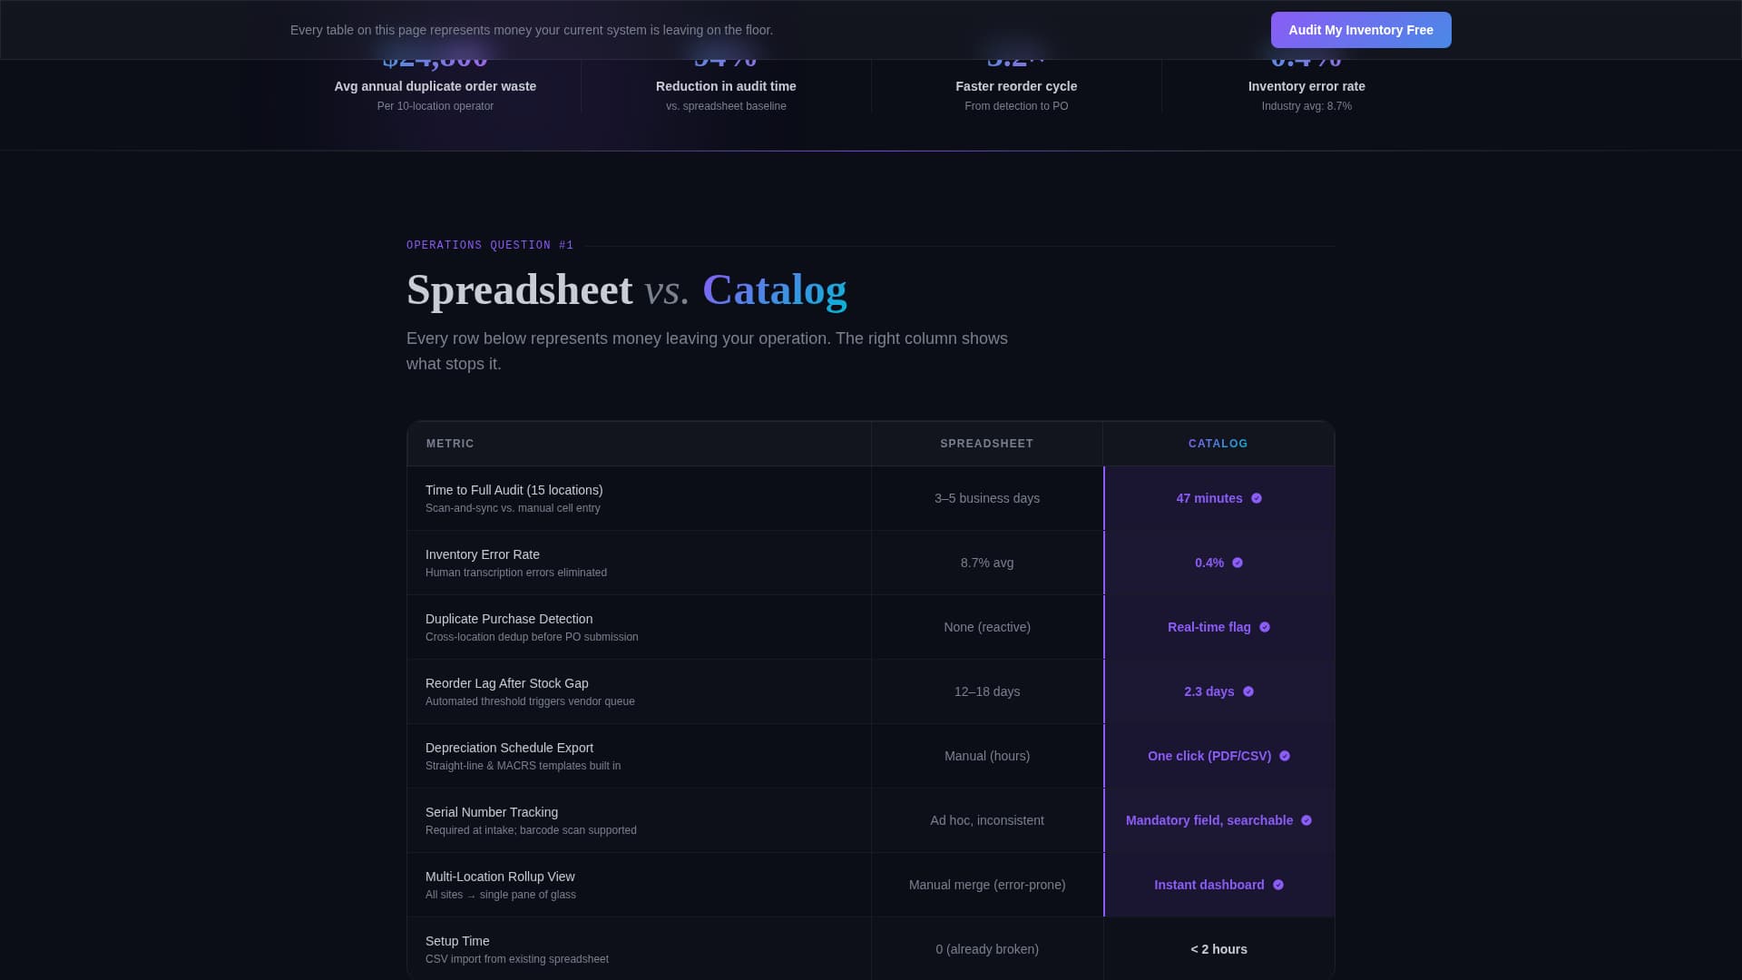The image size is (1742, 980).
Task: Click 'Duplicate Purchase Detection' metric title
Action: pos(509,619)
